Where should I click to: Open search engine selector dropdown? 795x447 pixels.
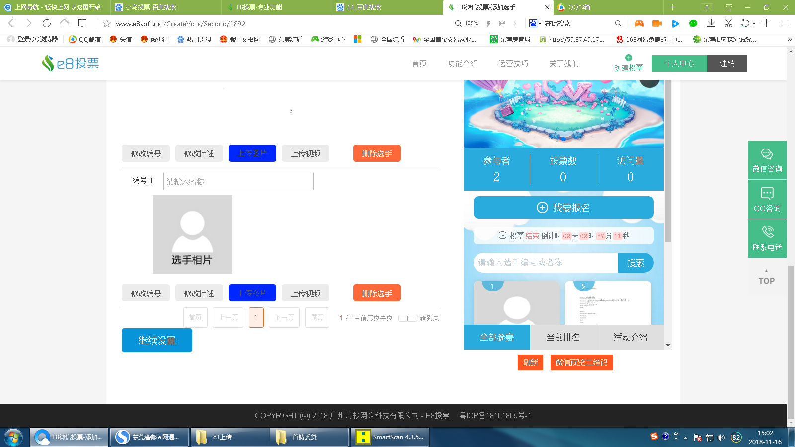[x=535, y=23]
